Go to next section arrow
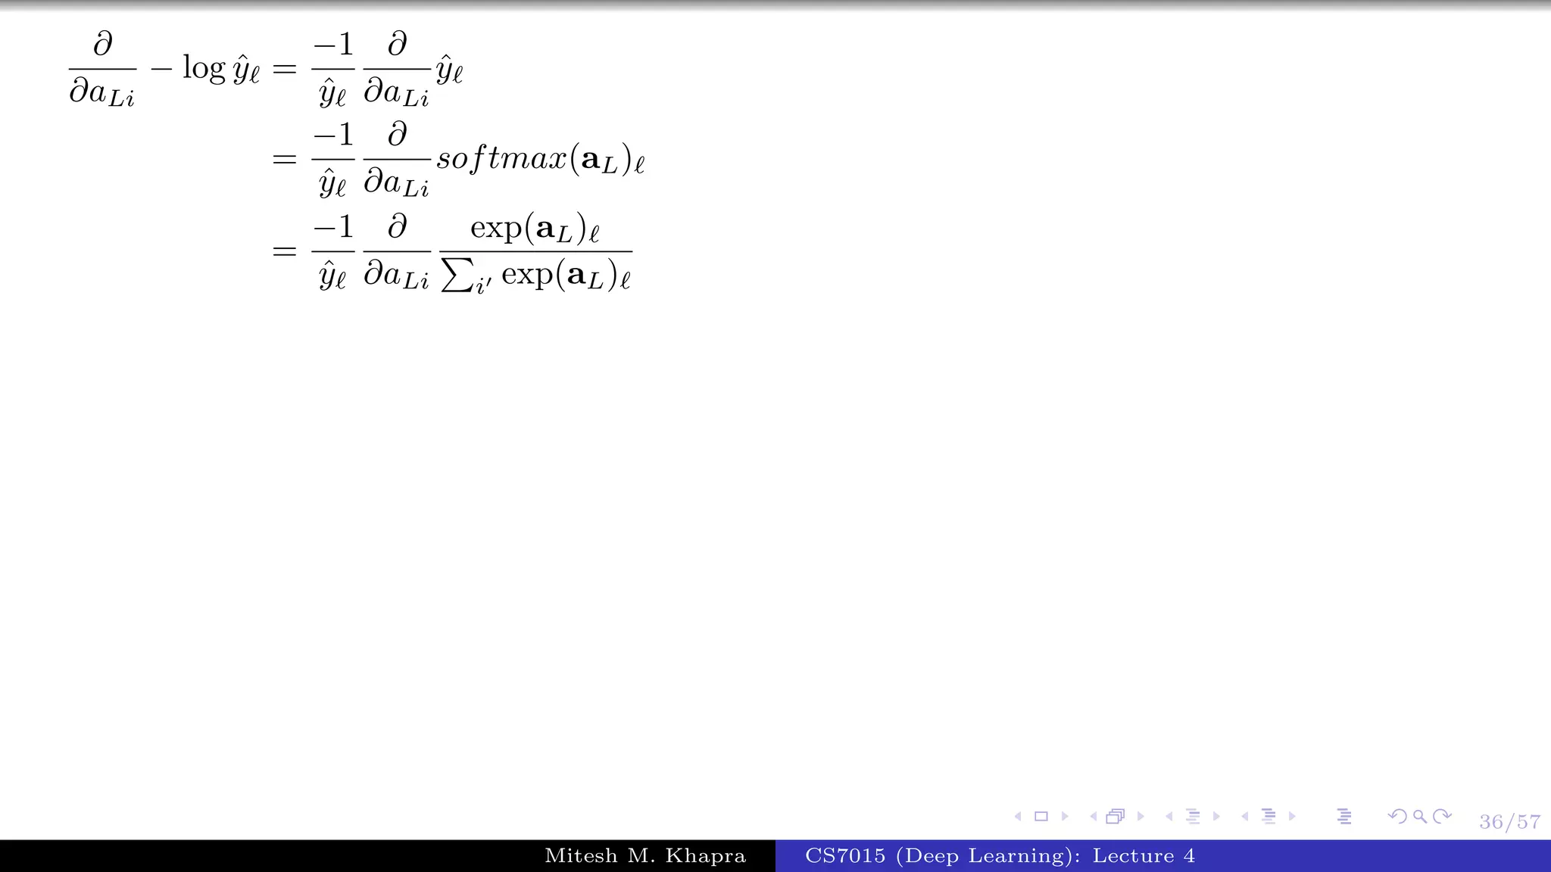 coord(1292,816)
